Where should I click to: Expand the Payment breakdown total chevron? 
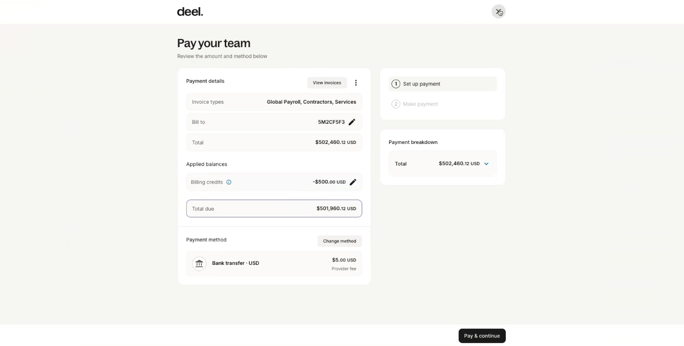(486, 164)
